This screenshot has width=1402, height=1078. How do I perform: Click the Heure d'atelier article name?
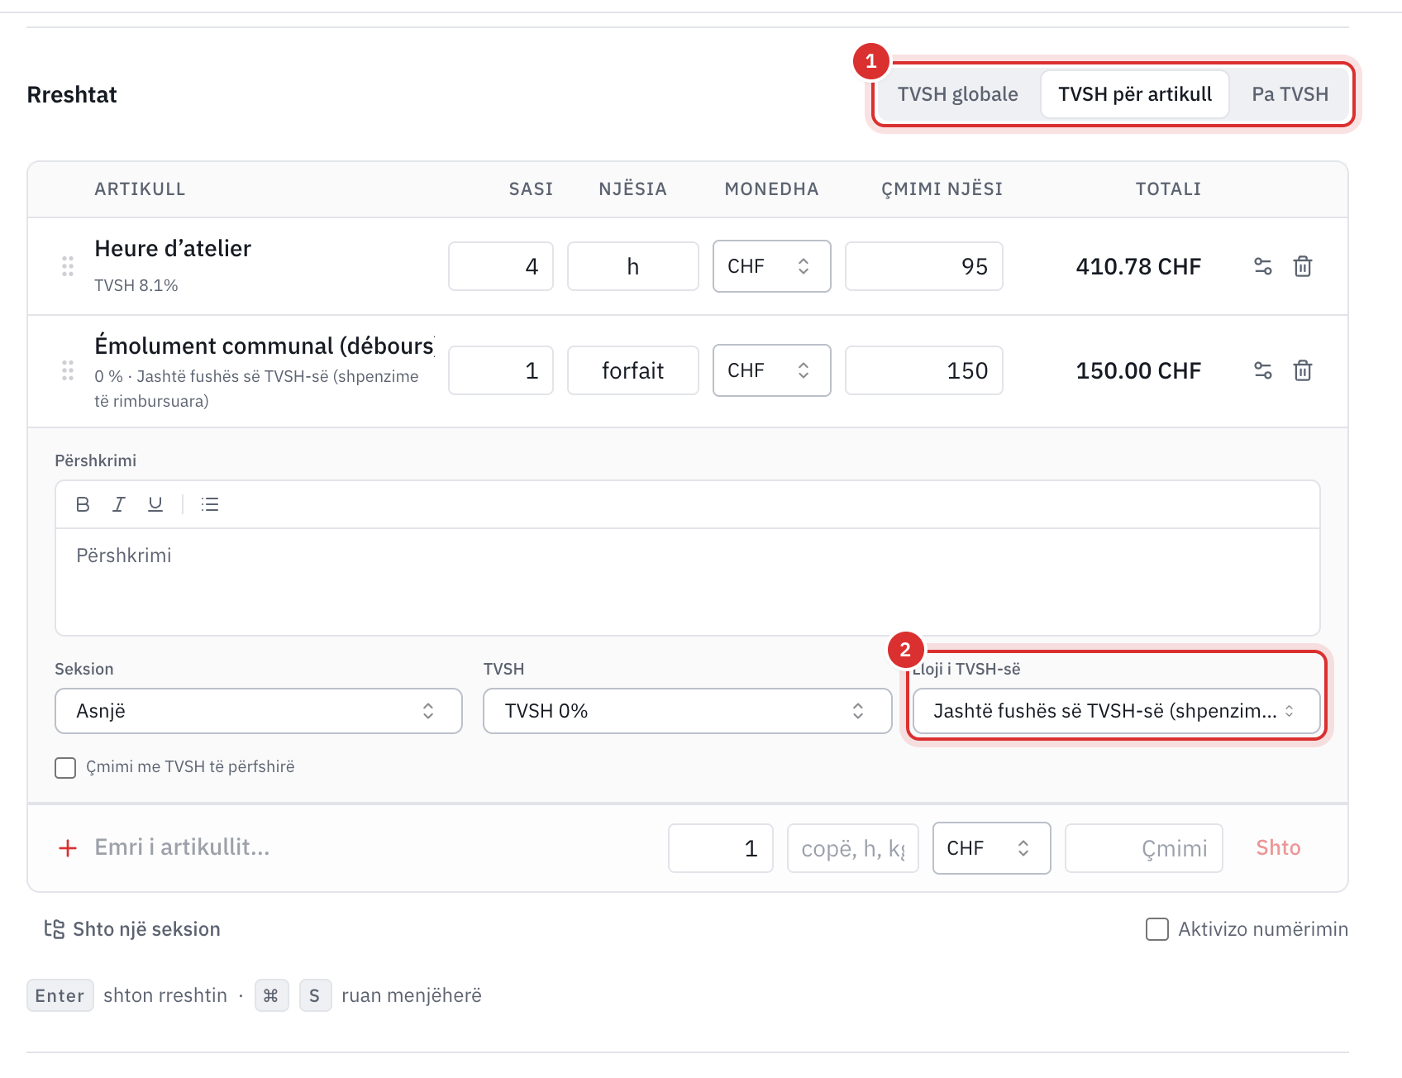pyautogui.click(x=173, y=249)
